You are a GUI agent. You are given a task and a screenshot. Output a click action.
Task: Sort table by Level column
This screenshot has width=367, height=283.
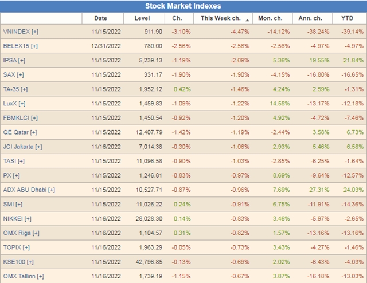point(142,18)
